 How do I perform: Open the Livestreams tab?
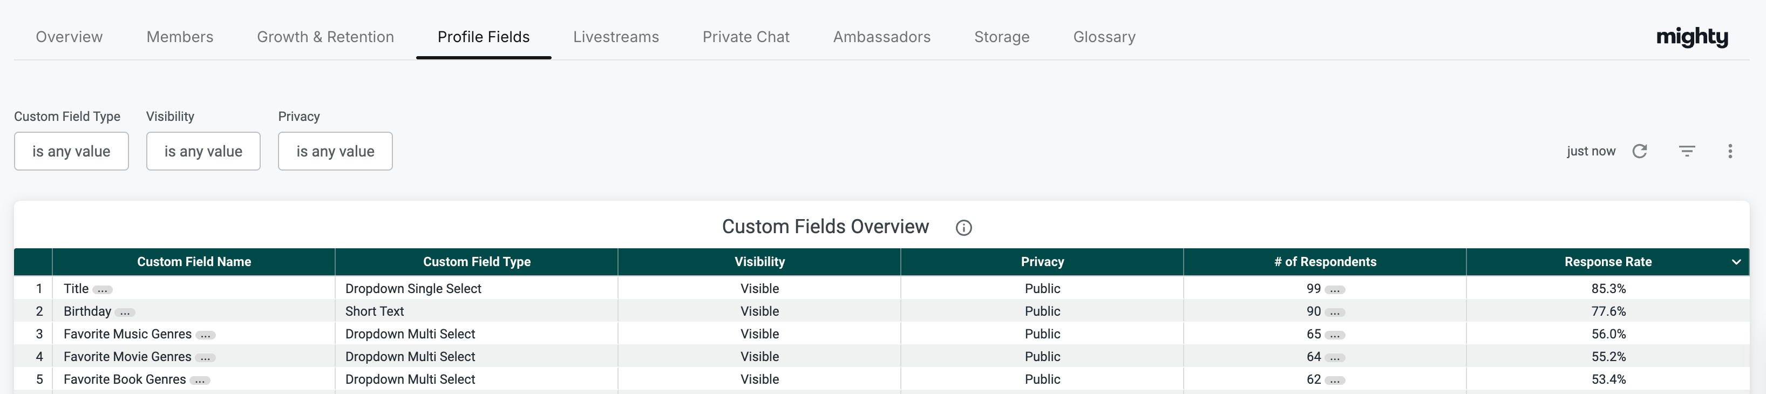point(616,37)
